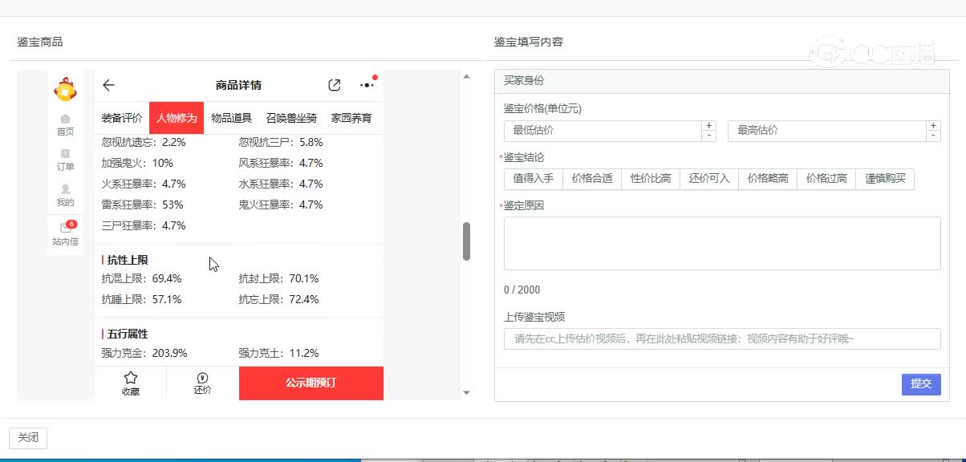Open the more options (…) icon

[366, 85]
